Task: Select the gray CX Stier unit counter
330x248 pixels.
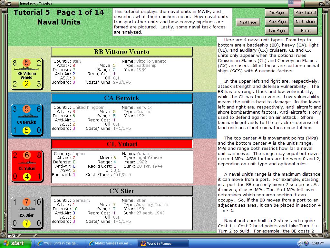Action: click(27, 213)
